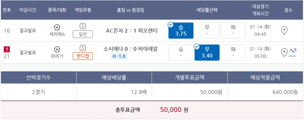Click the soccer ball icon for 세리에A
This screenshot has width=304, height=120.
pos(57,27)
